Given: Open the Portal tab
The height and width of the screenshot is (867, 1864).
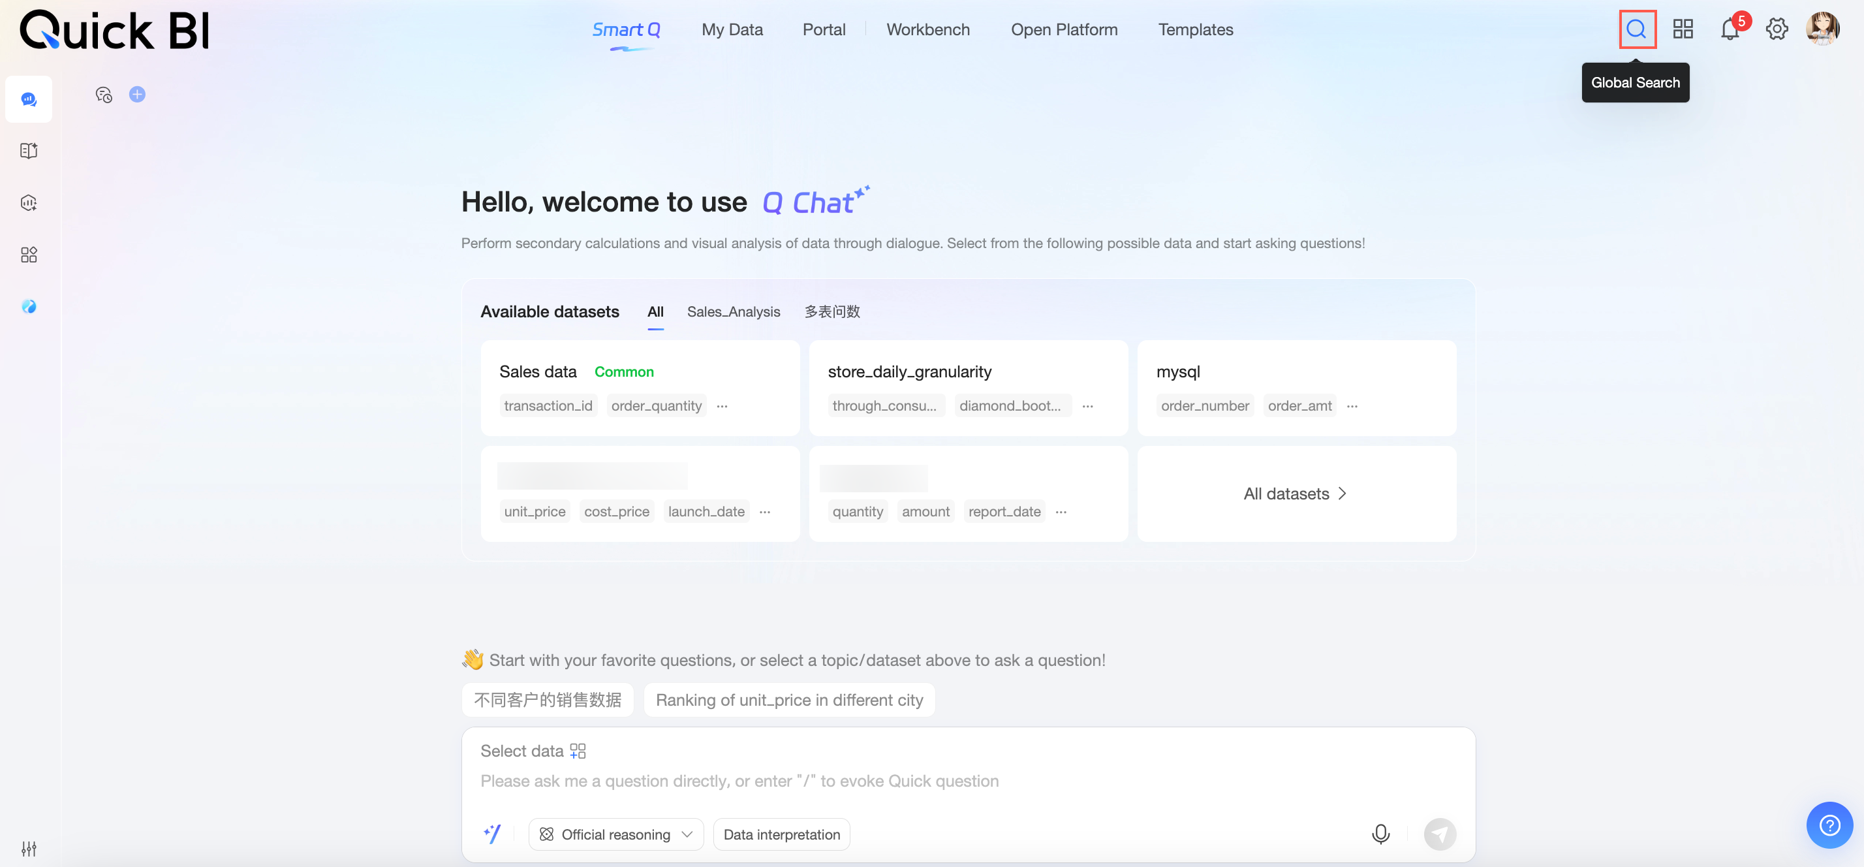Looking at the screenshot, I should tap(824, 29).
